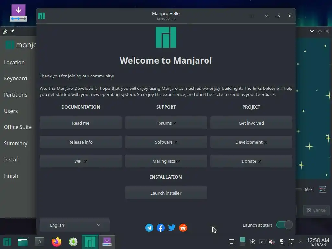Select Users step in installer sidebar
The height and width of the screenshot is (249, 332).
[x=11, y=111]
